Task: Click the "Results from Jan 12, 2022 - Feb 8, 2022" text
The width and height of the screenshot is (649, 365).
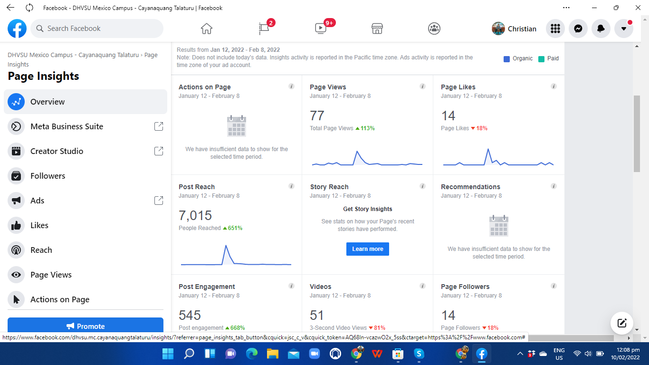Action: click(x=229, y=50)
